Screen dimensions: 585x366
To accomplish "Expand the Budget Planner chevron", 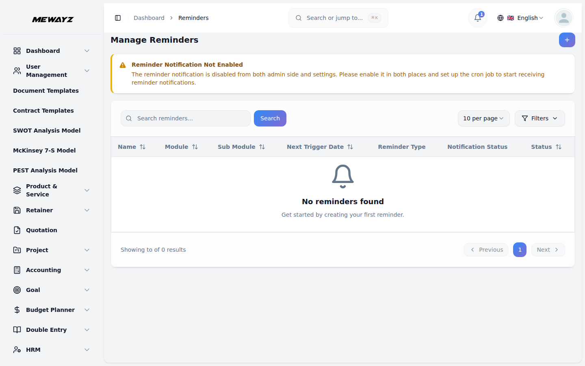I will (87, 310).
